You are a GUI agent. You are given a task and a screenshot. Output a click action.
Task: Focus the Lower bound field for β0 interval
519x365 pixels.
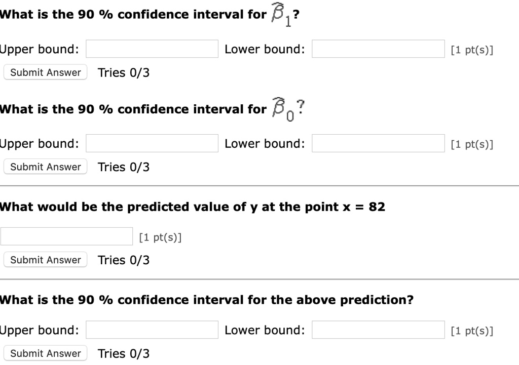378,143
